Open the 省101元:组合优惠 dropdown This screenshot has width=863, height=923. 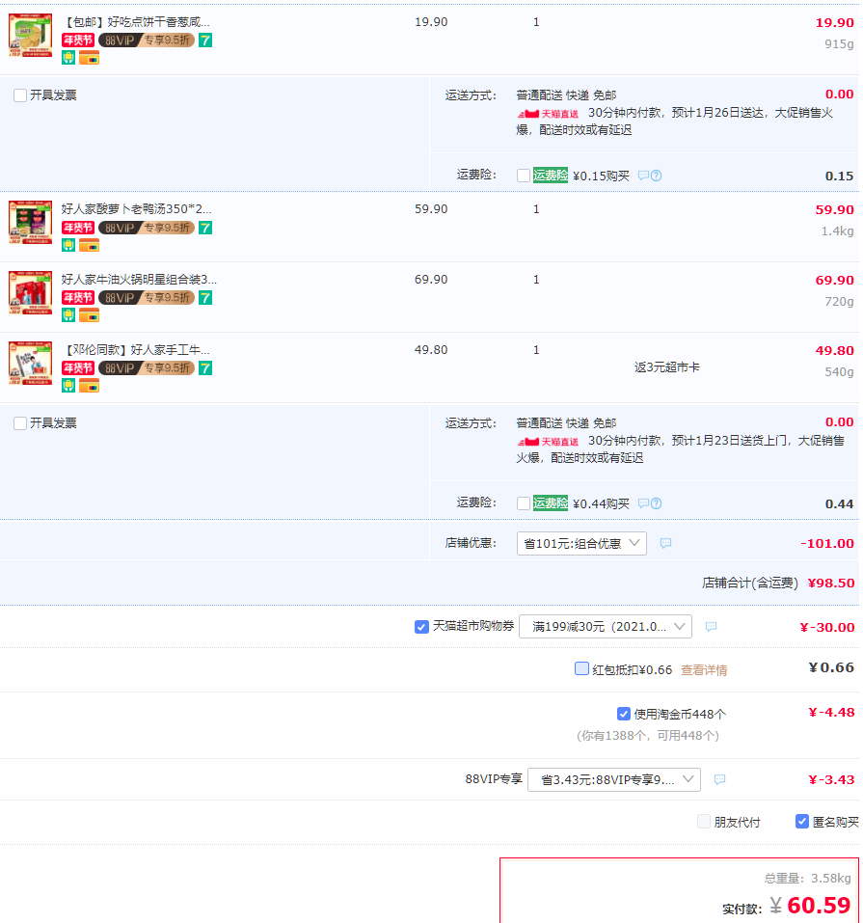581,543
